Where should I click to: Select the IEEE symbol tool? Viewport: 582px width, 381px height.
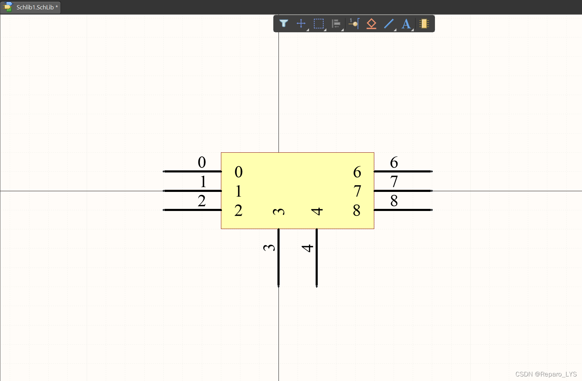pyautogui.click(x=371, y=24)
